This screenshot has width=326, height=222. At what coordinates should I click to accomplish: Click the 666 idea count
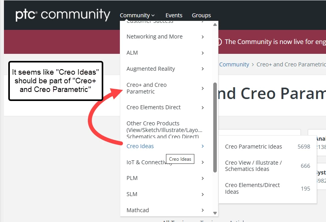306,166
